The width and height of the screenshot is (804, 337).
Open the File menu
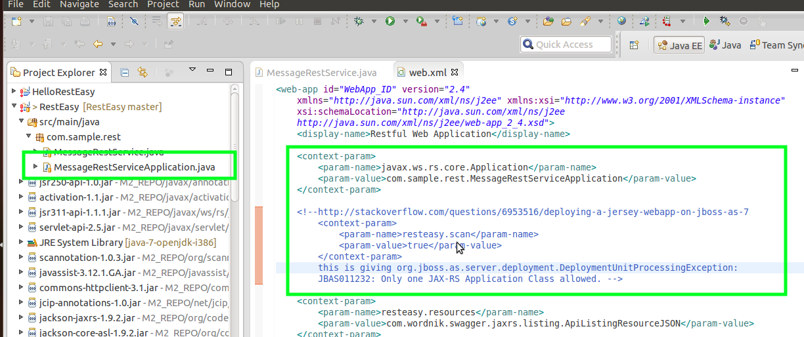(16, 5)
